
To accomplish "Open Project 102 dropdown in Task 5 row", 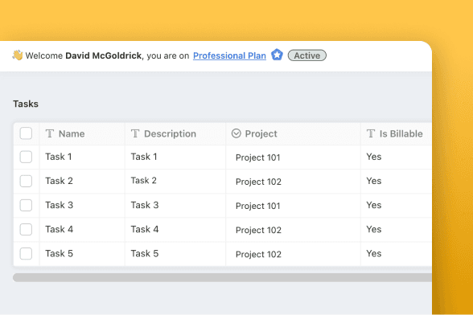I will (293, 254).
